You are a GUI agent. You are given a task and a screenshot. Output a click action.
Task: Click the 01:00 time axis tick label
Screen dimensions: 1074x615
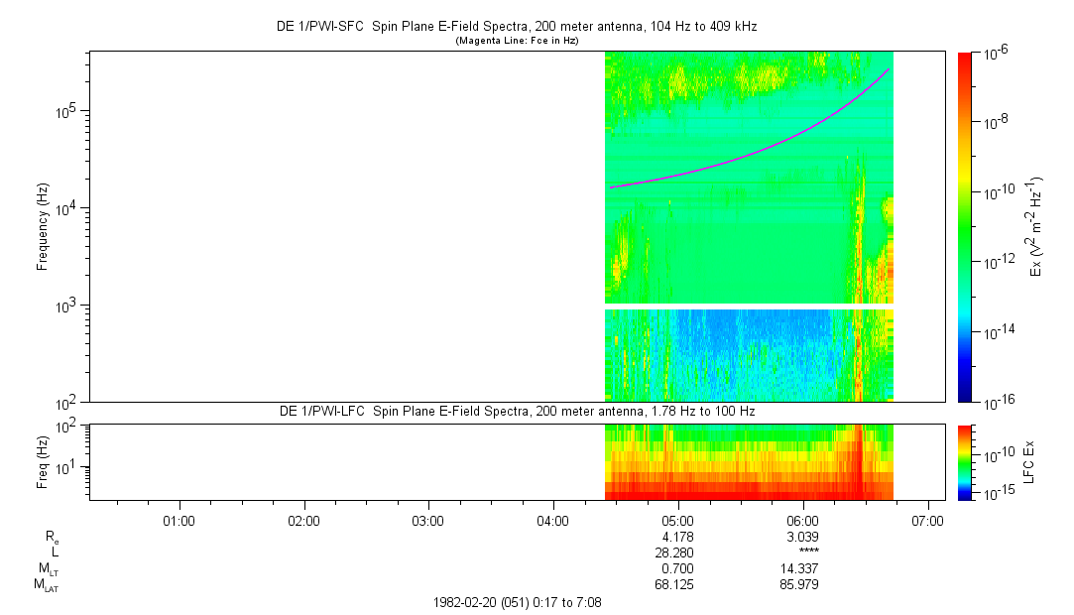(x=179, y=520)
